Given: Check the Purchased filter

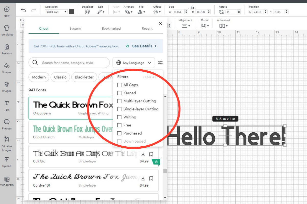Looking at the screenshot, I should [119, 133].
